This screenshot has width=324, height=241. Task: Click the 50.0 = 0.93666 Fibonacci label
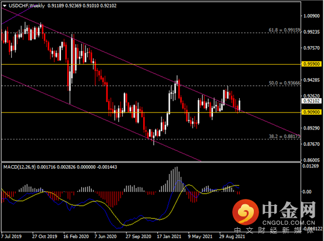click(284, 83)
